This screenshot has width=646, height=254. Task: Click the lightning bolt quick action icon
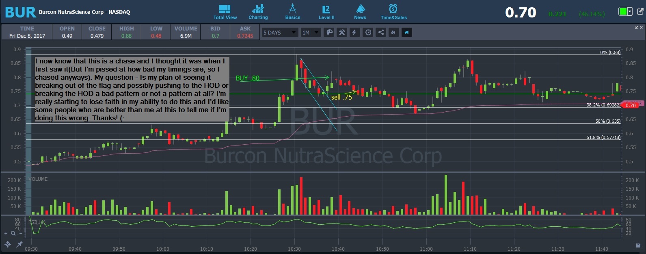point(354,33)
